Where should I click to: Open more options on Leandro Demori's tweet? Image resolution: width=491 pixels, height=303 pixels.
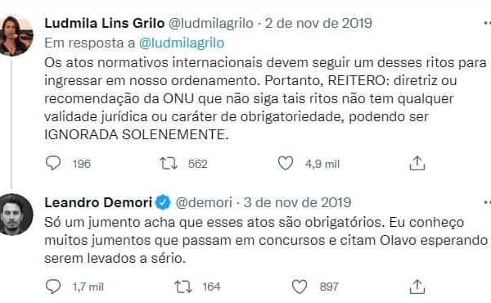click(x=487, y=203)
